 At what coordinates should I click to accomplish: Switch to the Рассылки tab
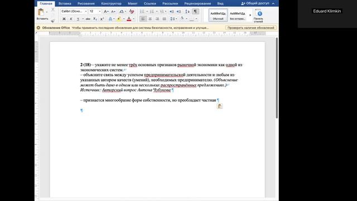(170, 4)
